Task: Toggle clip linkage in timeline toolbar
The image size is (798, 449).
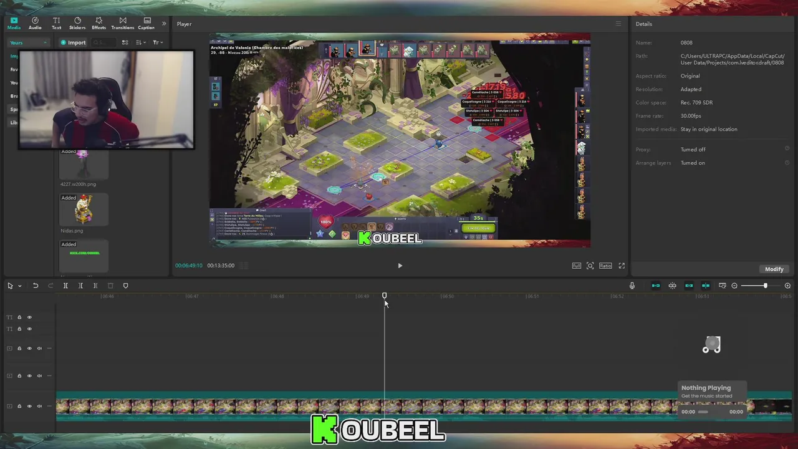Action: click(x=689, y=286)
